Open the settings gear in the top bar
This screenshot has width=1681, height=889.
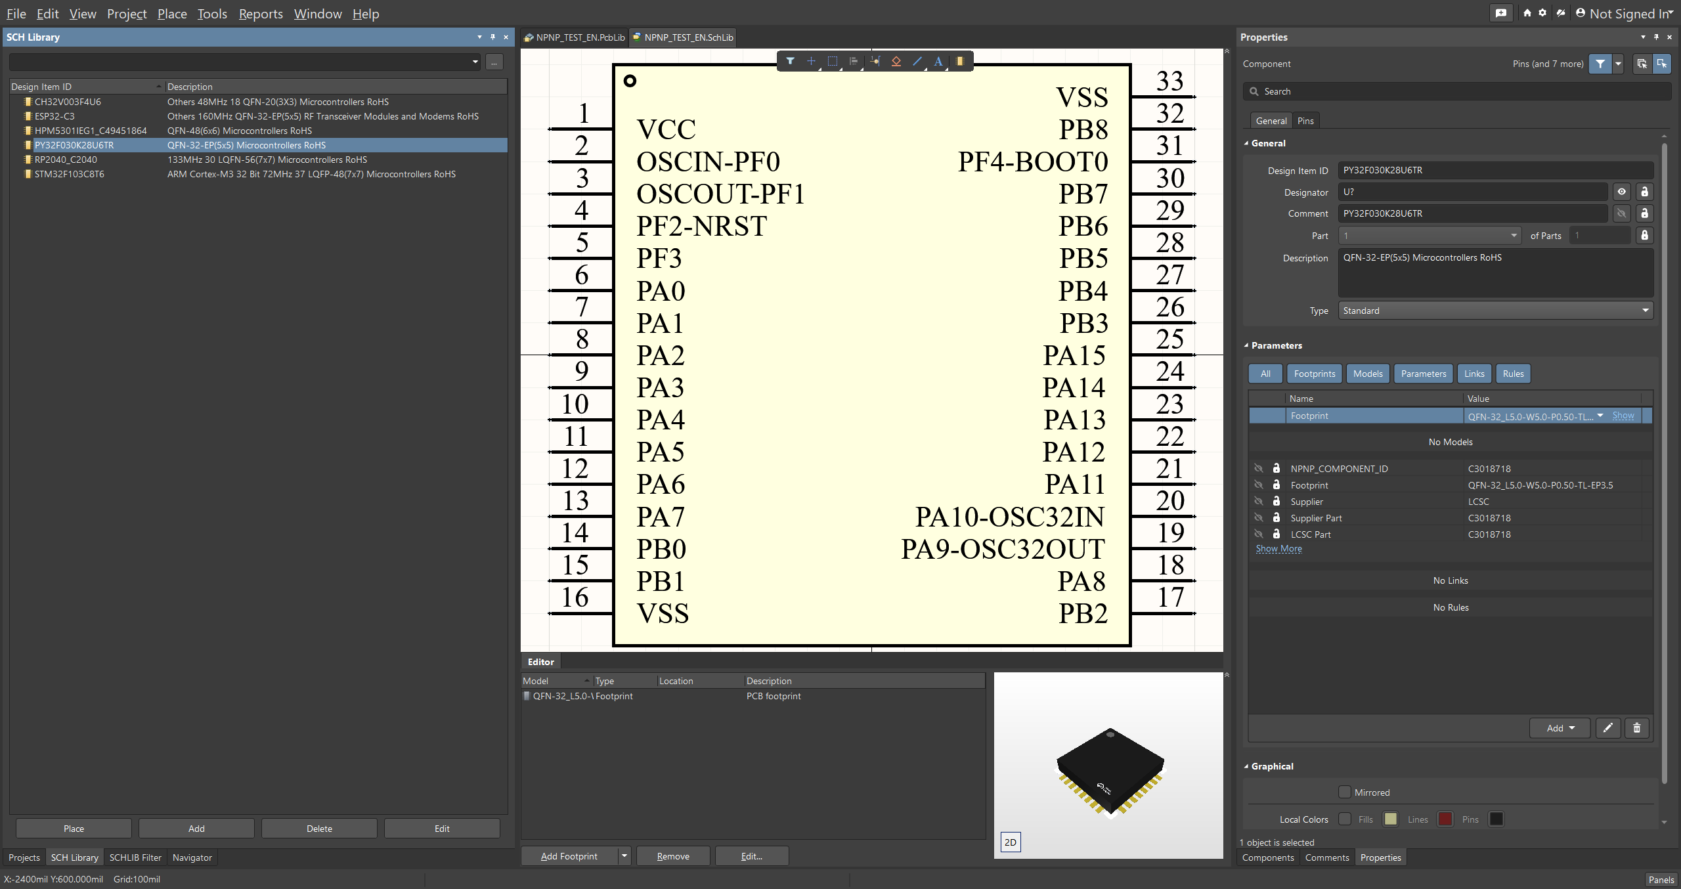tap(1542, 13)
